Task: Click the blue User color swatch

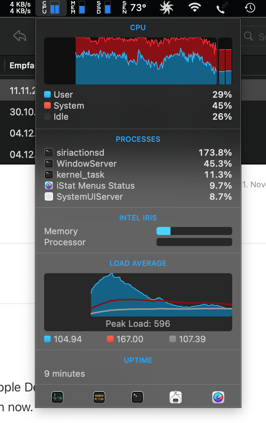Action: click(47, 94)
